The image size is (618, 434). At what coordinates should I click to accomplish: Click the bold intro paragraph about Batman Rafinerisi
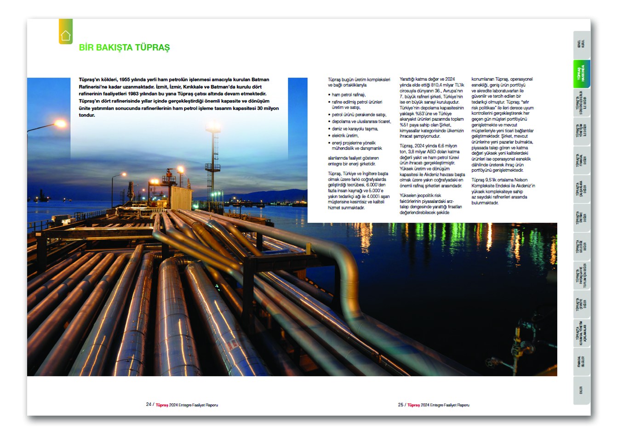(179, 97)
